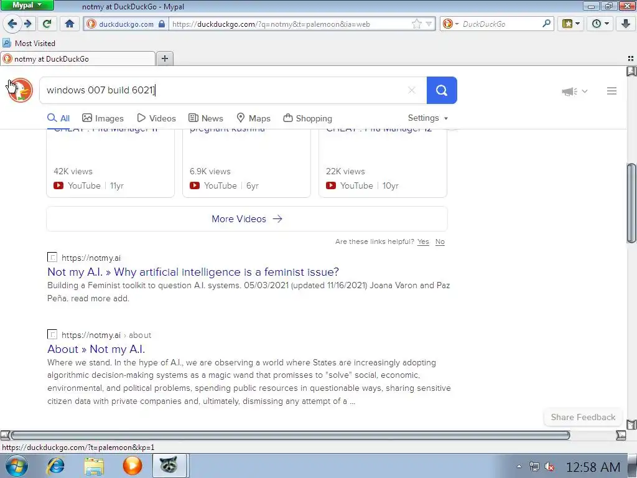Switch to the News tab

205,118
